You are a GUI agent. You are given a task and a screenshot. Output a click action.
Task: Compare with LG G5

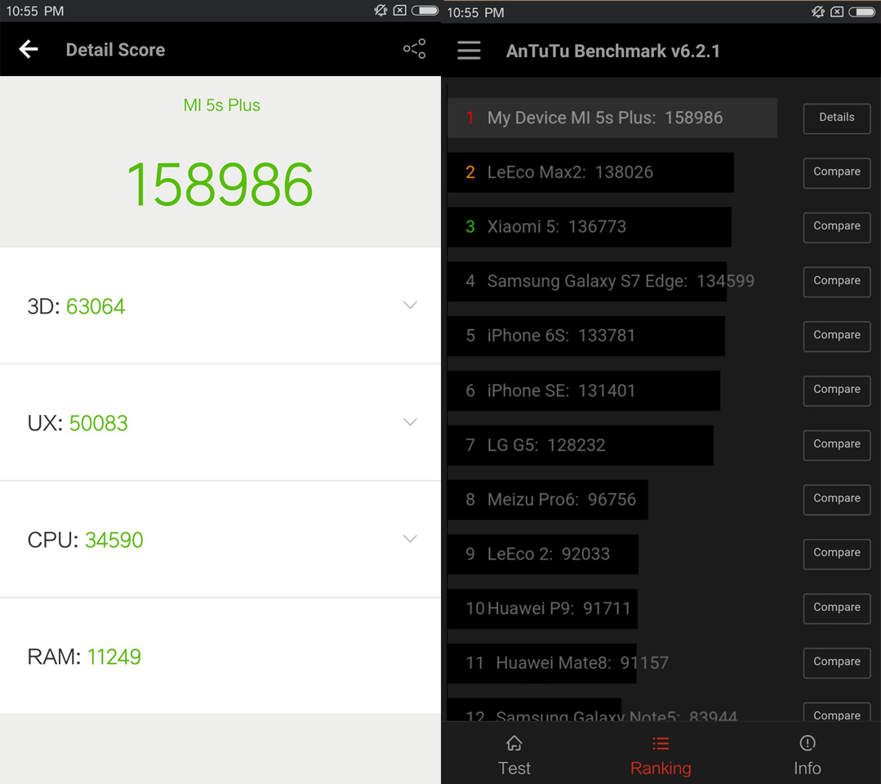(x=837, y=445)
